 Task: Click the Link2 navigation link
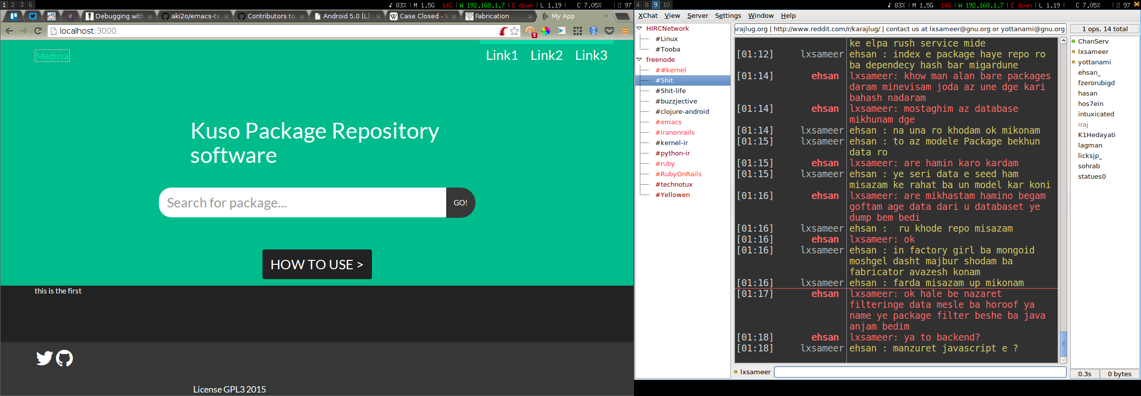point(546,55)
